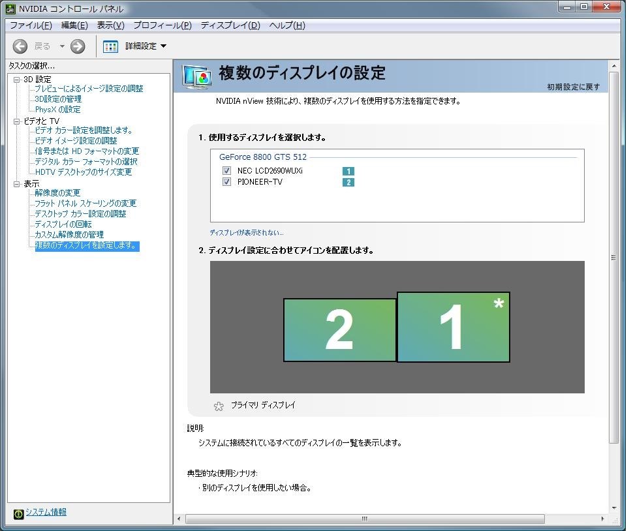Open ディスプレイの回転 task
633x531 pixels.
(x=63, y=224)
